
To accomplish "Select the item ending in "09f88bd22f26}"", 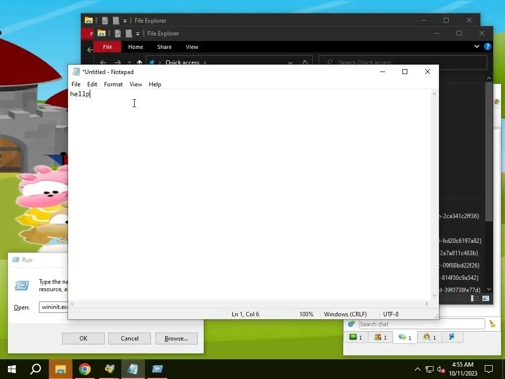I will pyautogui.click(x=460, y=265).
